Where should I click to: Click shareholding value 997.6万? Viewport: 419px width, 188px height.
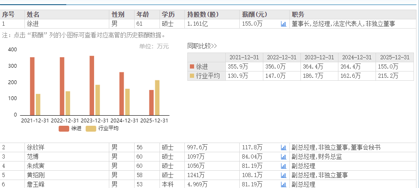click(x=197, y=147)
